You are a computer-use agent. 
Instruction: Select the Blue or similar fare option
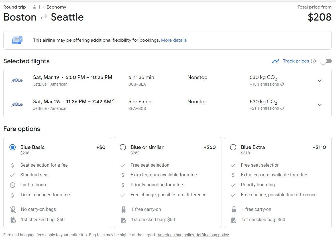[x=123, y=147]
